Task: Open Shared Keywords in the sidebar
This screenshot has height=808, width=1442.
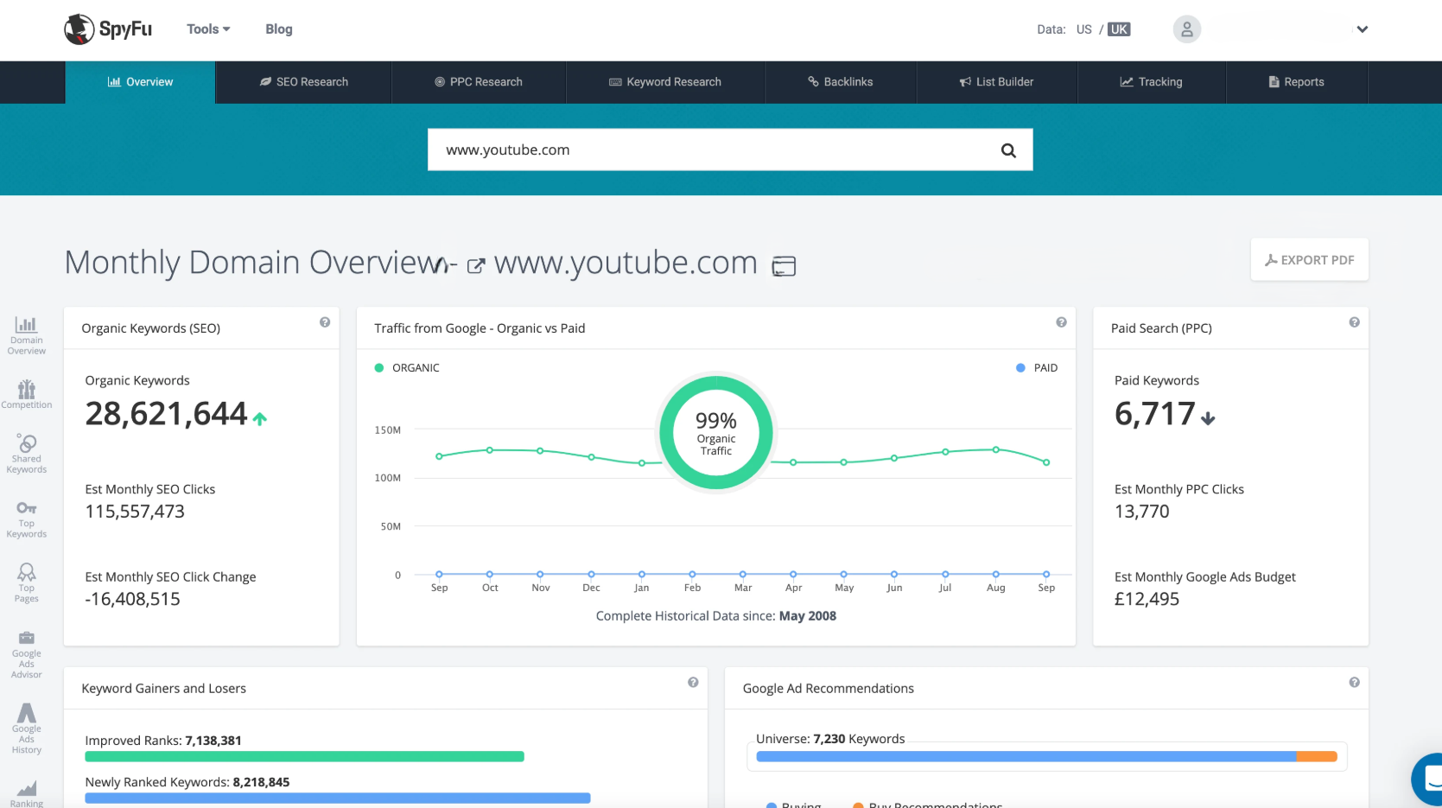Action: (27, 454)
